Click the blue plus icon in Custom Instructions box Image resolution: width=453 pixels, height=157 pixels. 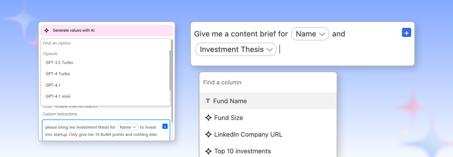[165, 126]
